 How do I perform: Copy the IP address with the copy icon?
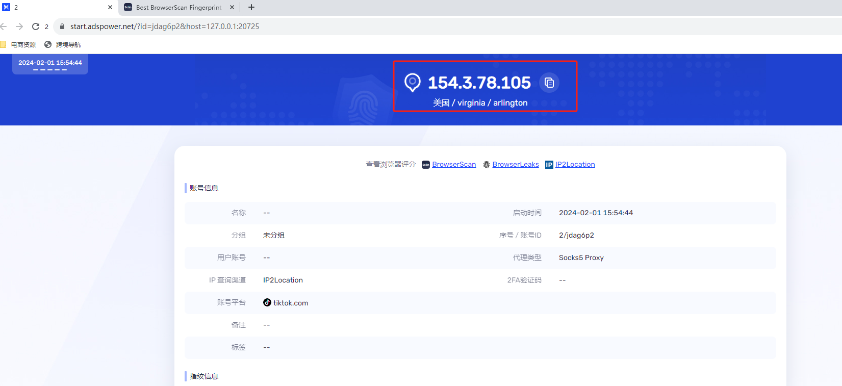coord(549,83)
